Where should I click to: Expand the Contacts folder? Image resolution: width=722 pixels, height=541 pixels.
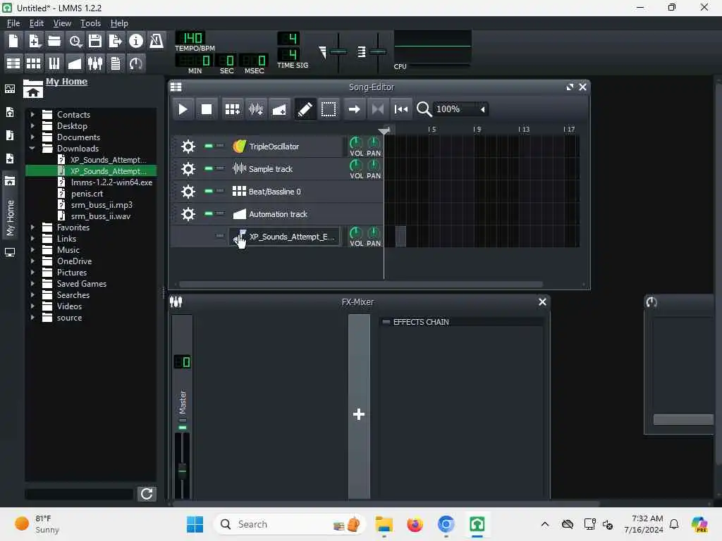[x=32, y=114]
